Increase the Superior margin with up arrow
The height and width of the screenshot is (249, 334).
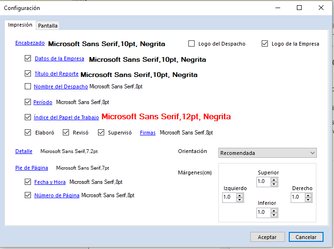tap(274, 179)
